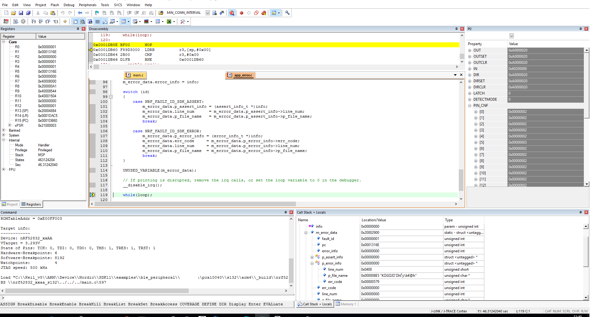Close the Registers panel

tap(84, 29)
